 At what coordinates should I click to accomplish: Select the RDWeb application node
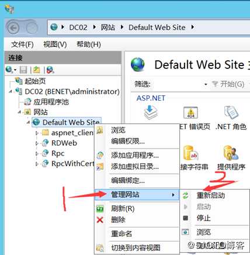[x=64, y=143]
